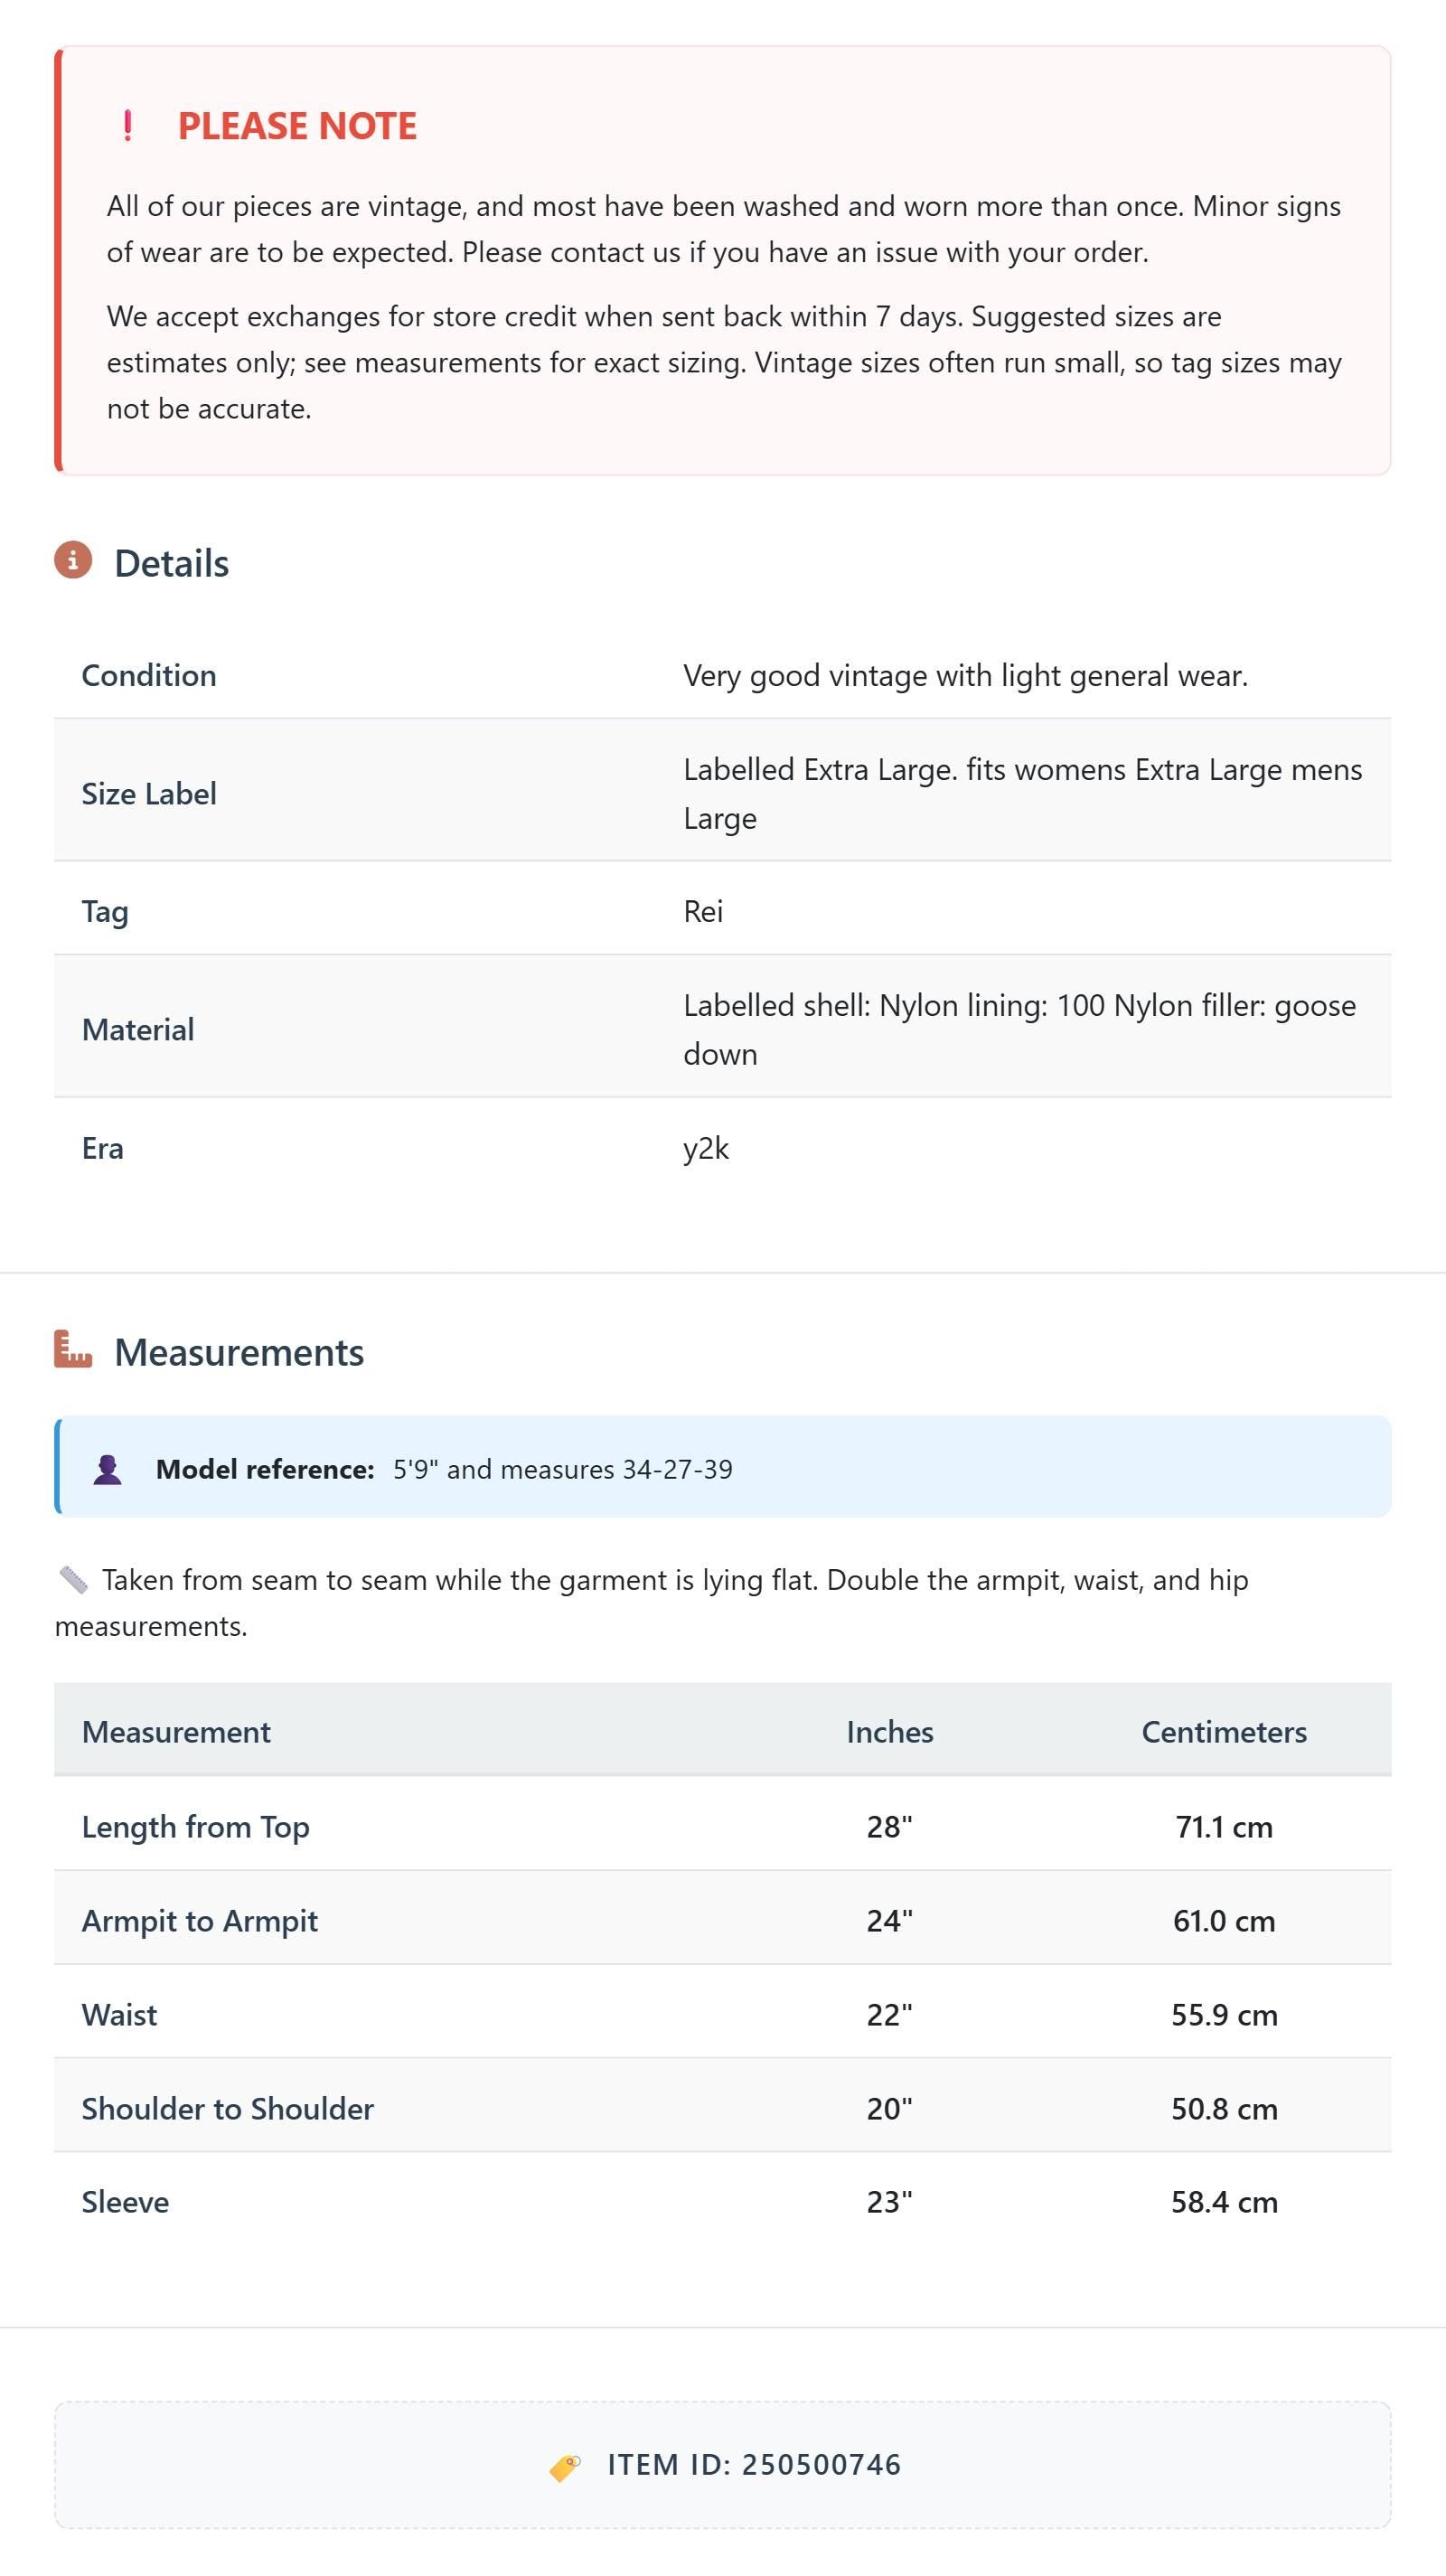Click the red exclamation mark icon
Image resolution: width=1446 pixels, height=2576 pixels.
tap(127, 126)
